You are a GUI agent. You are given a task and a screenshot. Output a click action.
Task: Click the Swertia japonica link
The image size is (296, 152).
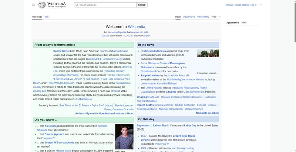pos(54,134)
